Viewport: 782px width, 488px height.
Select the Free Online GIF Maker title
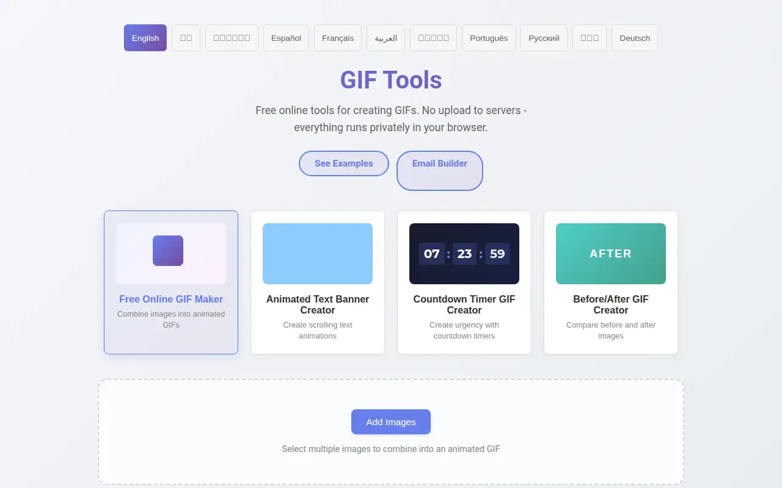(x=171, y=299)
